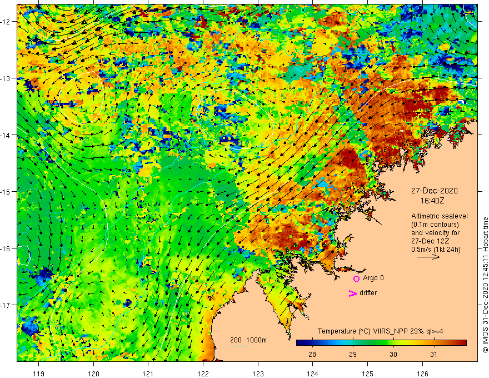Viewport: 489px width, 378px height.
Task: Click the longitude axis label 125
Action: click(x=368, y=374)
